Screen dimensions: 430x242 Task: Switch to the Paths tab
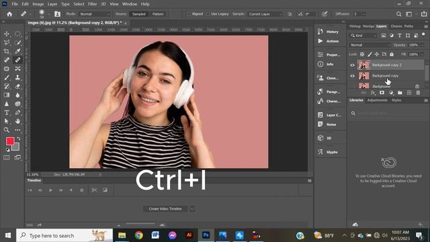408,26
